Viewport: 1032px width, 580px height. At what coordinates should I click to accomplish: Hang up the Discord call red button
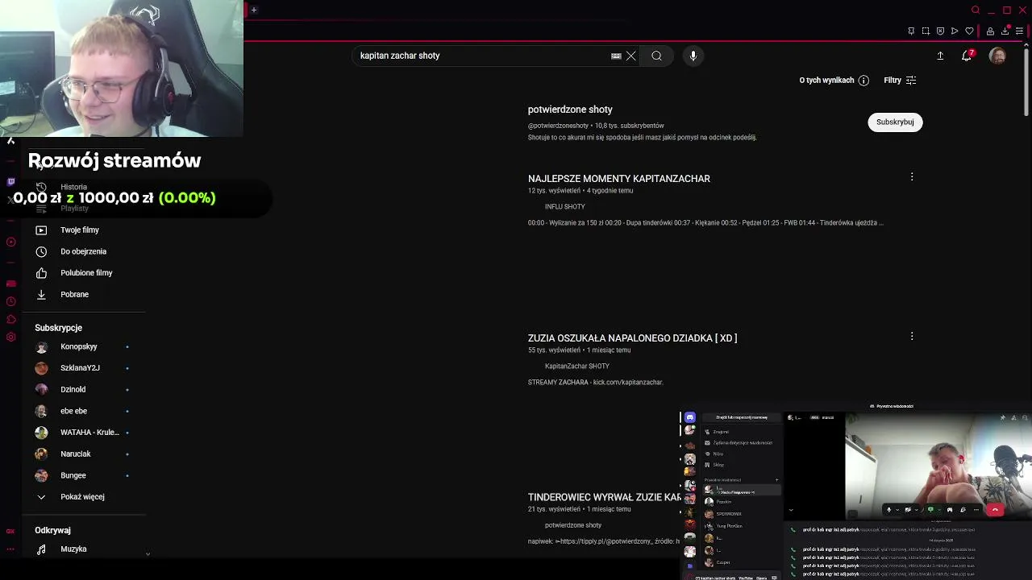point(995,509)
